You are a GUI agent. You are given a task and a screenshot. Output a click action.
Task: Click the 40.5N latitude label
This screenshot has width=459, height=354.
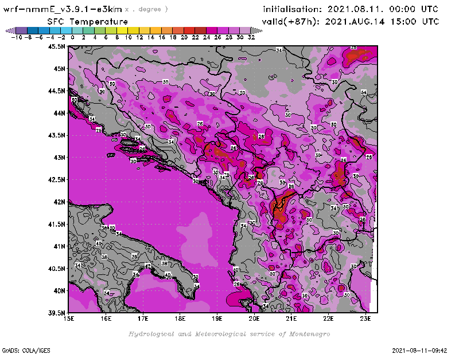pyautogui.click(x=56, y=268)
